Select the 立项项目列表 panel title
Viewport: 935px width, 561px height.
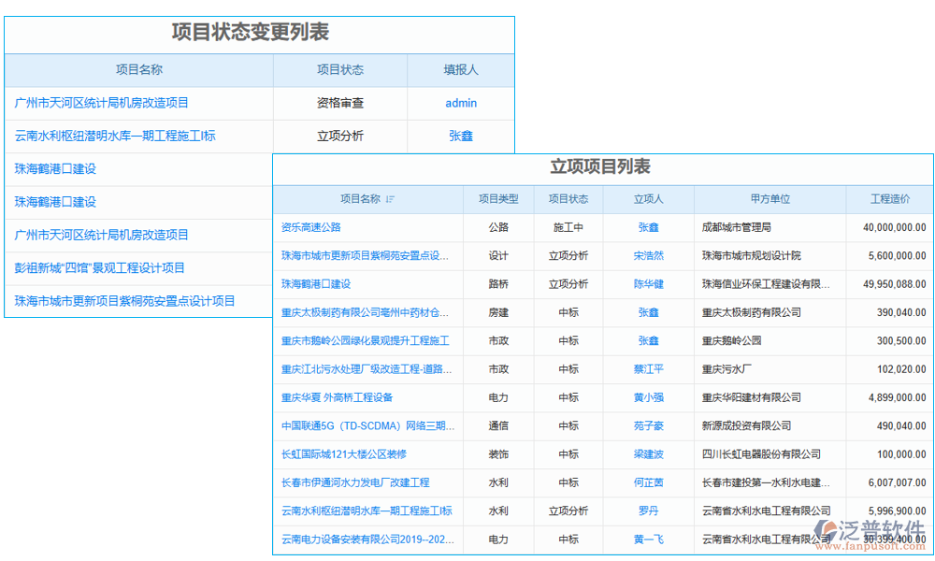coord(602,165)
